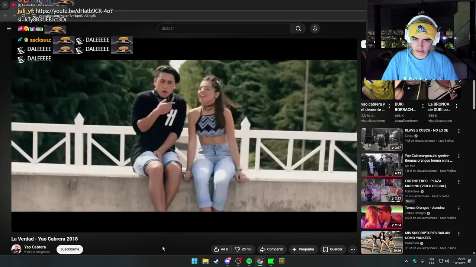Switch to Chrome in taskbar
The height and width of the screenshot is (267, 476).
click(260, 261)
